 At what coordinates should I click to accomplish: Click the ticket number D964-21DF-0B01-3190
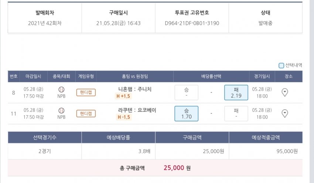tap(192, 23)
